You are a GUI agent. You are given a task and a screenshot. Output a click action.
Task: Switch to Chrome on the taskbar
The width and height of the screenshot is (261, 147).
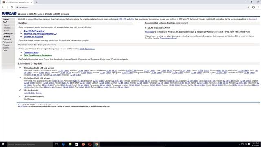coord(97,144)
